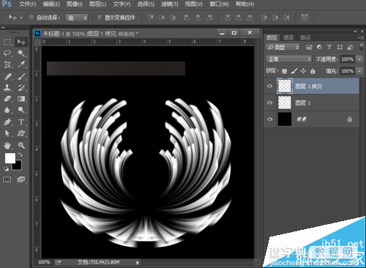Toggle the layer filtering switch
This screenshot has height=268, width=366.
click(362, 47)
